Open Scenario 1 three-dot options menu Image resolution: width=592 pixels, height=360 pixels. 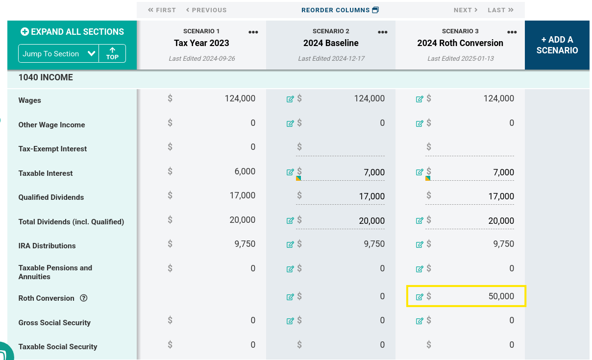point(253,32)
